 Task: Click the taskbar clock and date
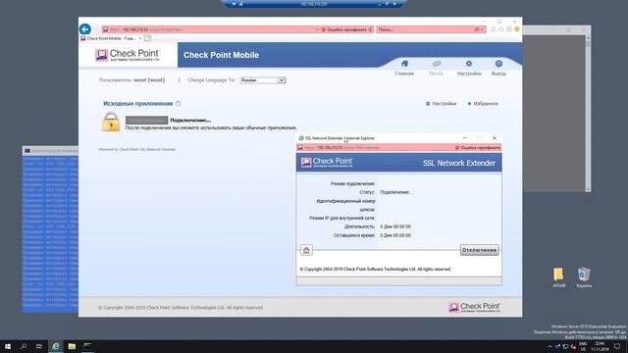click(x=600, y=346)
